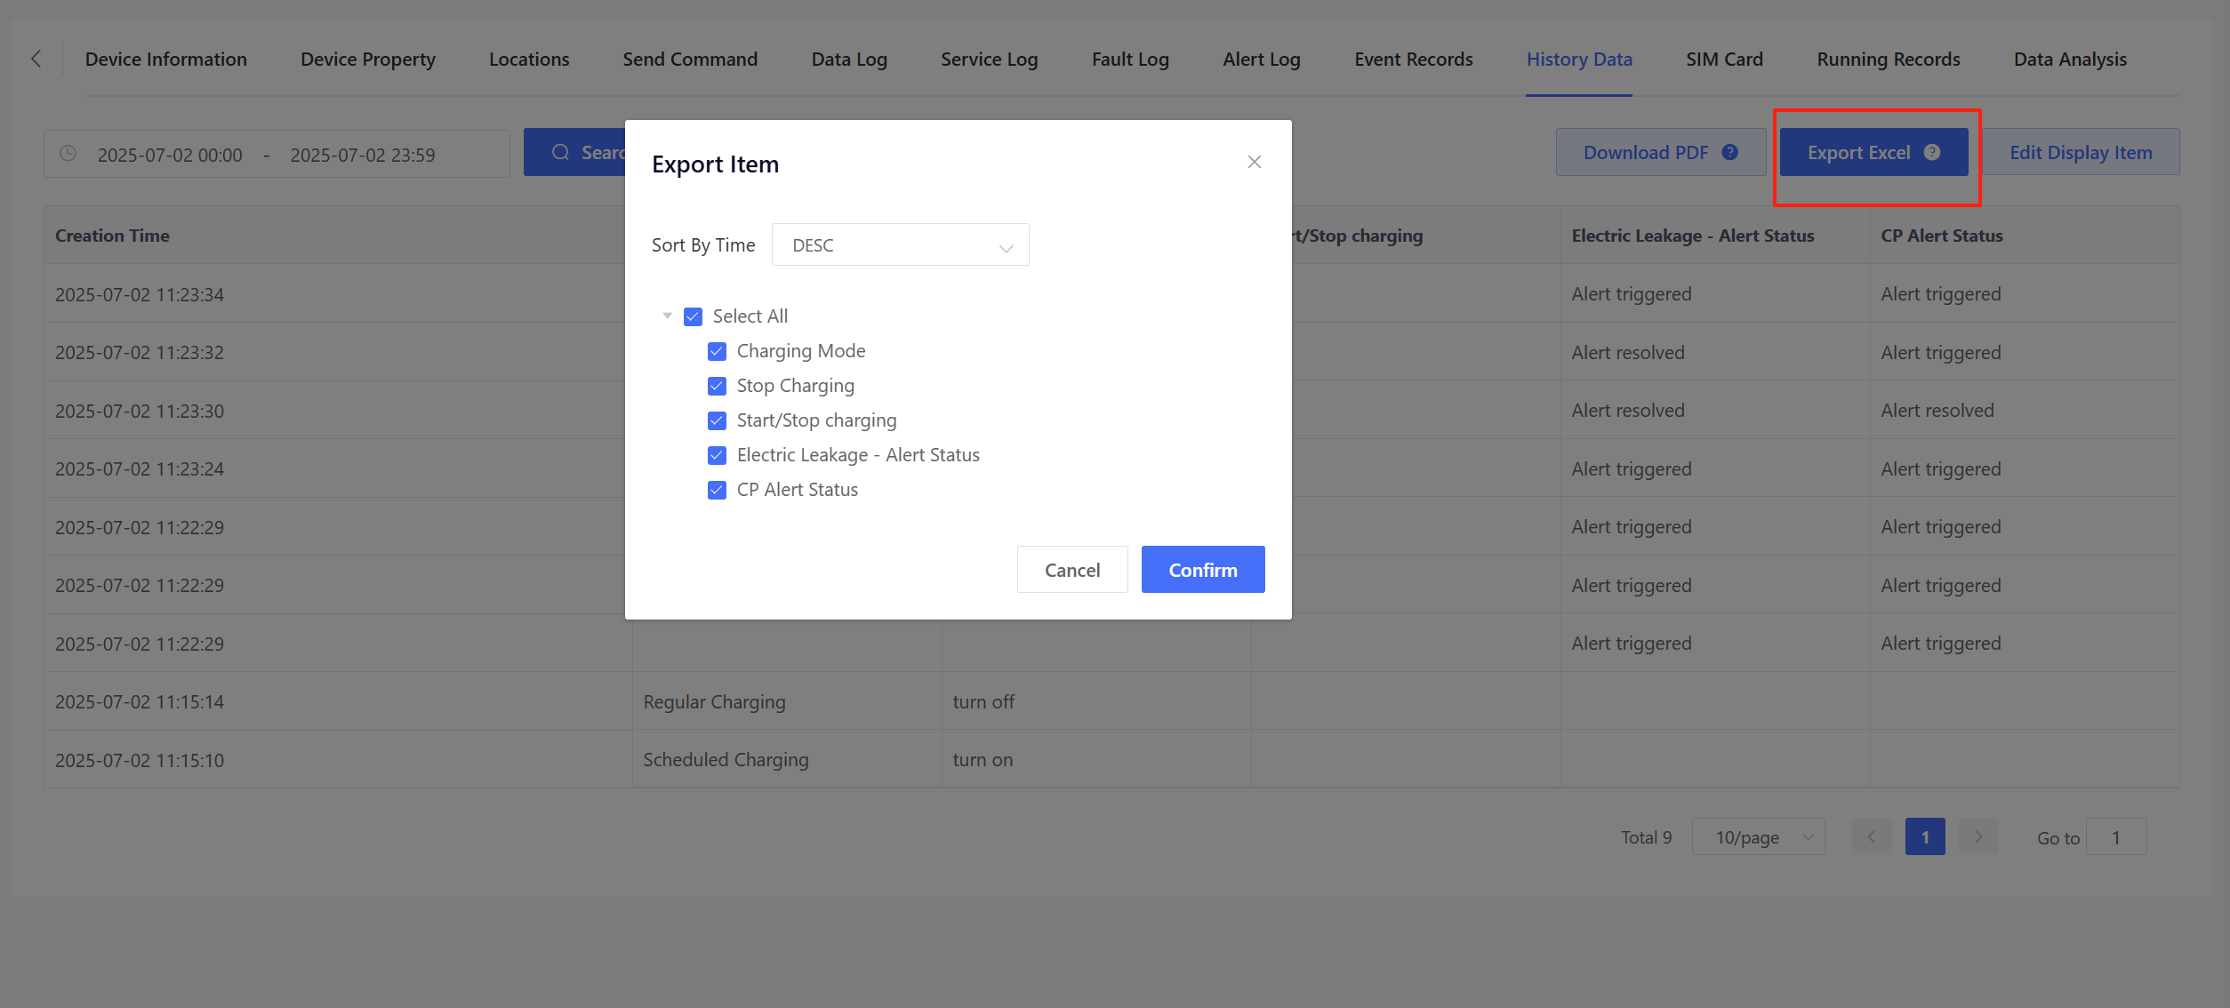
Task: Open the Sort By Time dropdown
Action: 900,245
